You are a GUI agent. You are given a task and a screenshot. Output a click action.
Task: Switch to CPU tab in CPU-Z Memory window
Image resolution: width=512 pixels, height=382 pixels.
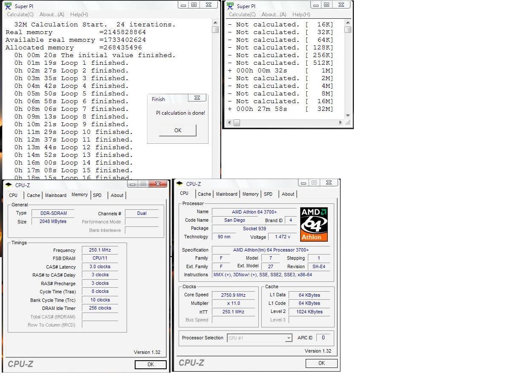pos(14,195)
